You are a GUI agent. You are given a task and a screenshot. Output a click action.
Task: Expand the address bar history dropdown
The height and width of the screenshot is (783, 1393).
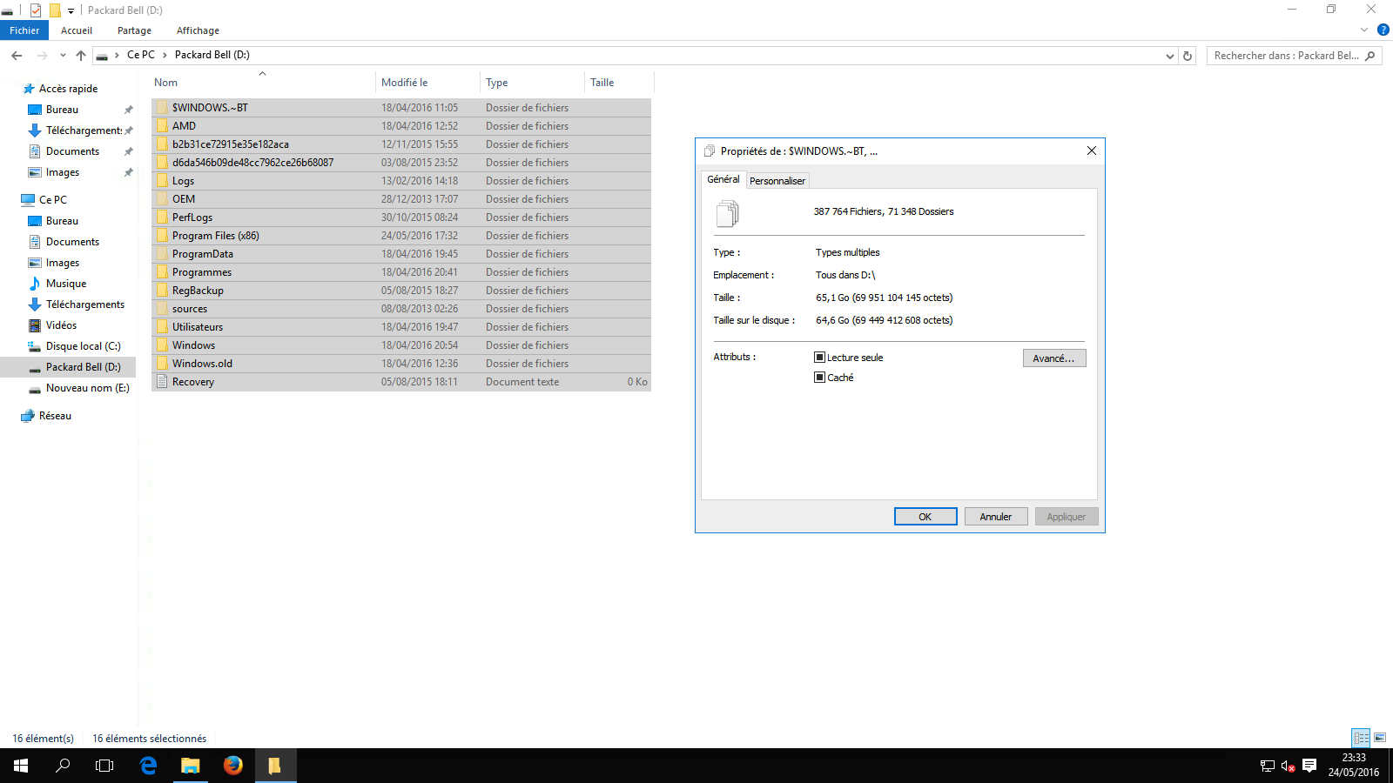[x=1169, y=56]
